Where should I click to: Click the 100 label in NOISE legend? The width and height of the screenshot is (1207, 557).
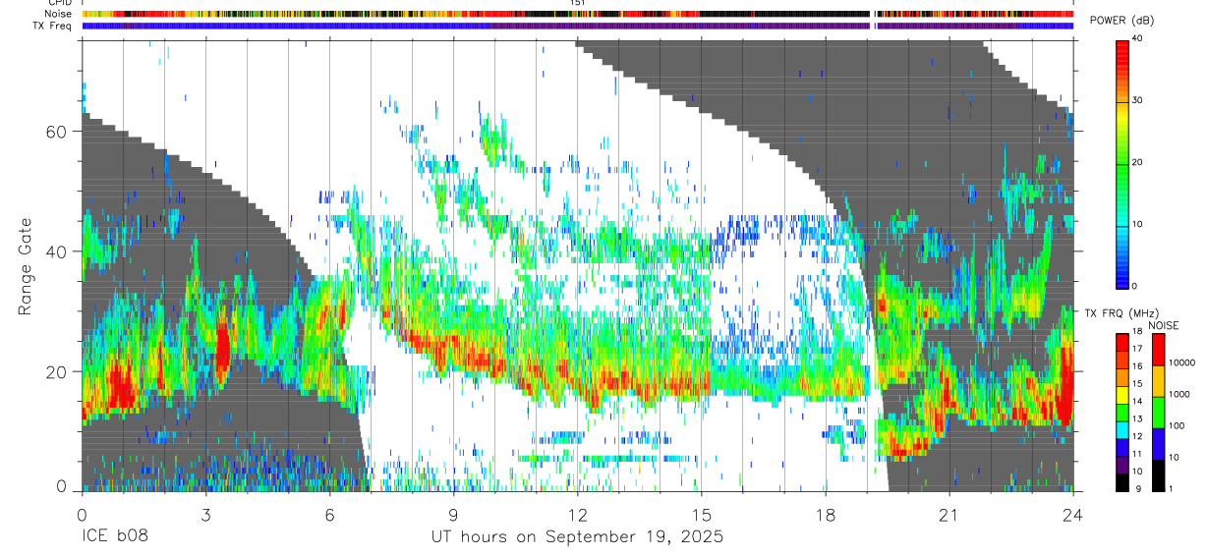click(1176, 425)
